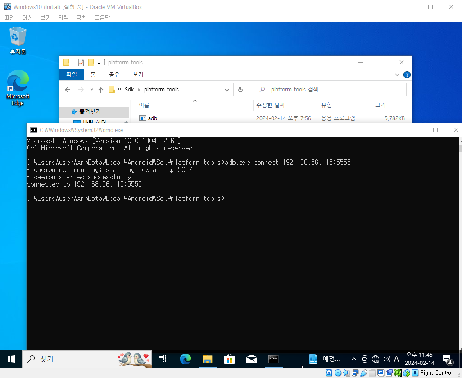This screenshot has width=462, height=378.
Task: Click the VirtualBox network adapter status icon
Action: coord(355,373)
